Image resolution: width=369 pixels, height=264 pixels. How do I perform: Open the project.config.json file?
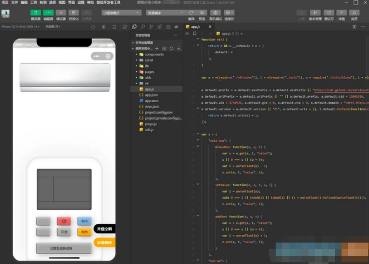click(158, 112)
